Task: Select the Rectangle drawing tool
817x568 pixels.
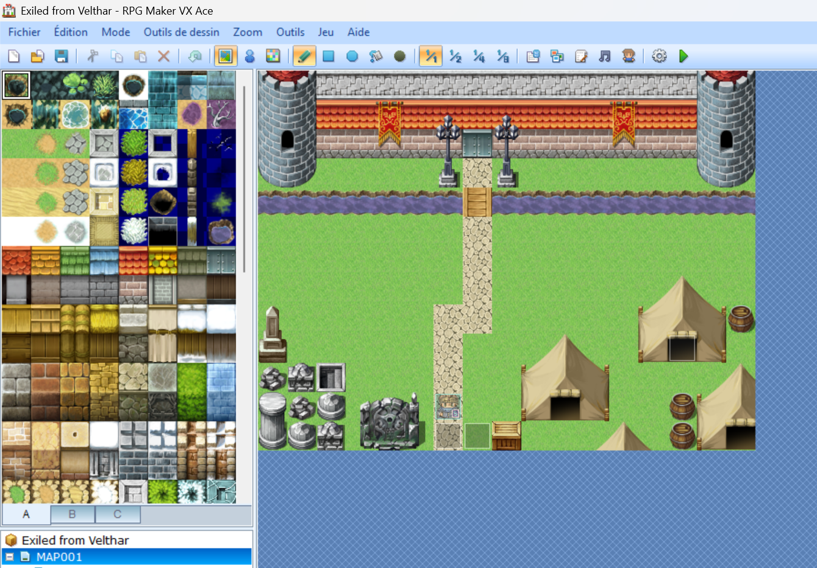Action: click(329, 57)
